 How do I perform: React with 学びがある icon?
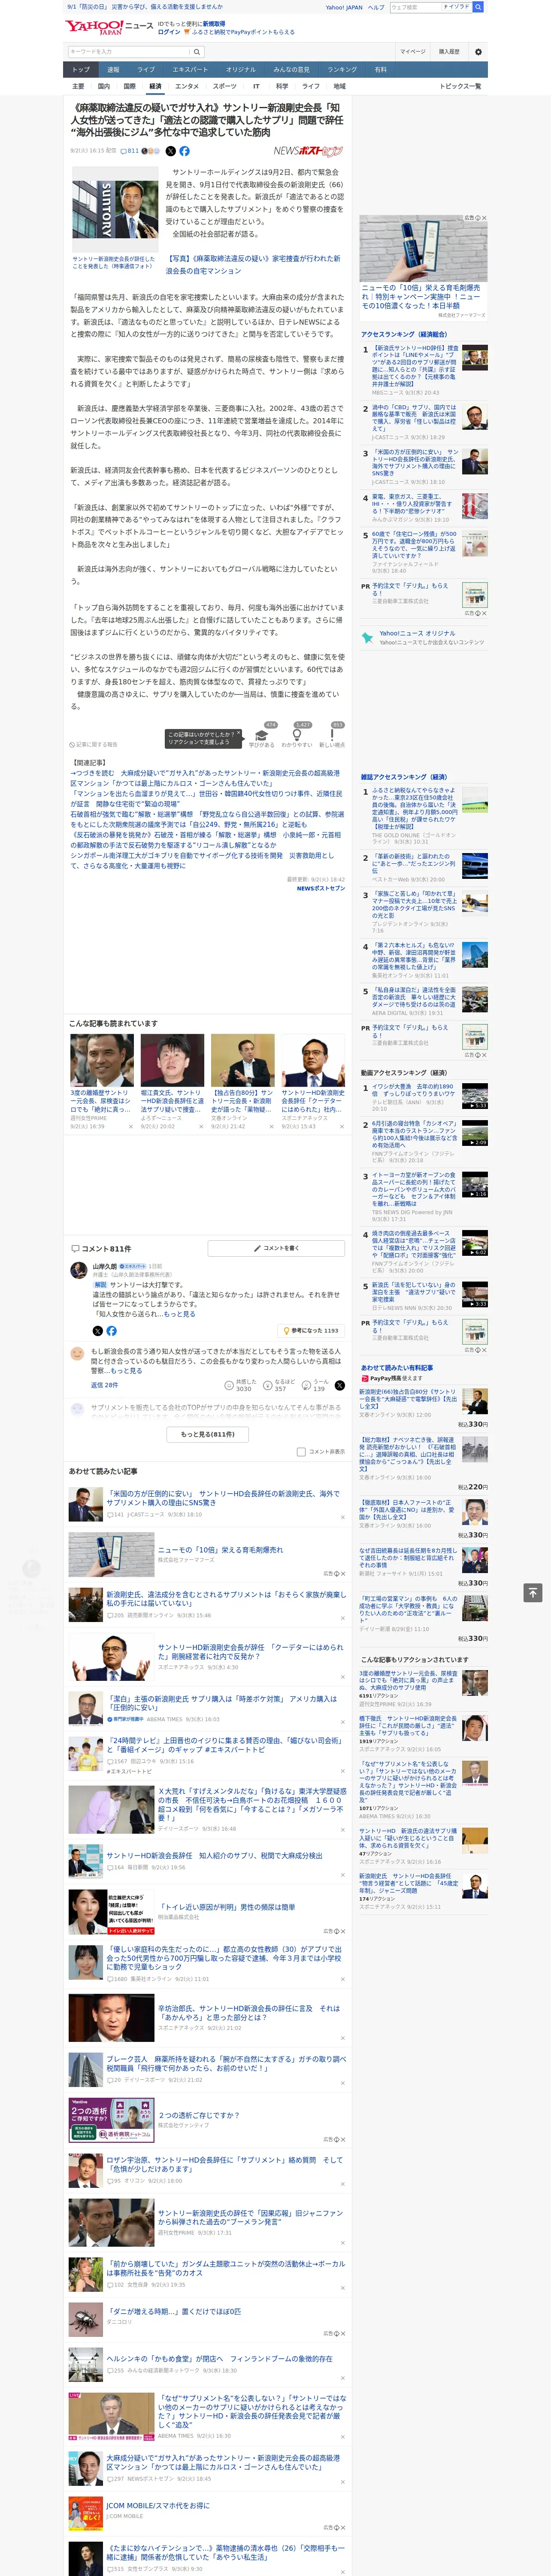(x=261, y=735)
